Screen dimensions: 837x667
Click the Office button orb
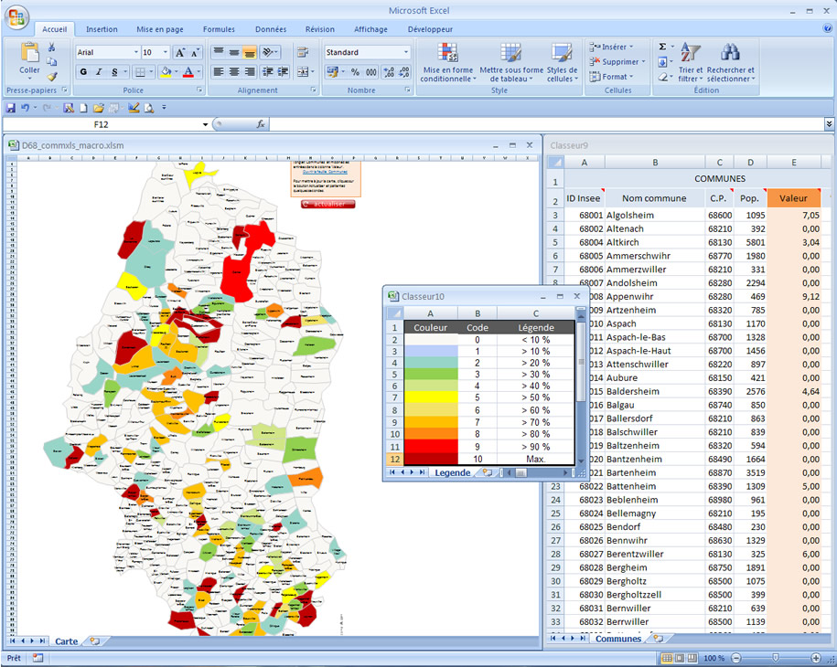click(x=16, y=17)
